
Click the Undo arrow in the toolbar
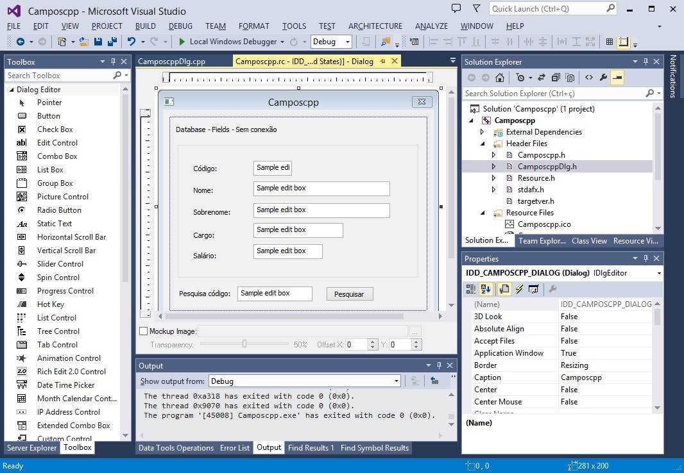(x=132, y=42)
